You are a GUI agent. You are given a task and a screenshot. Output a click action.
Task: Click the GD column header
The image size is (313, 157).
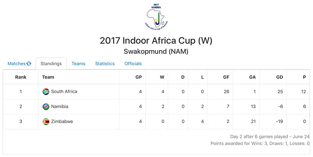tap(279, 77)
